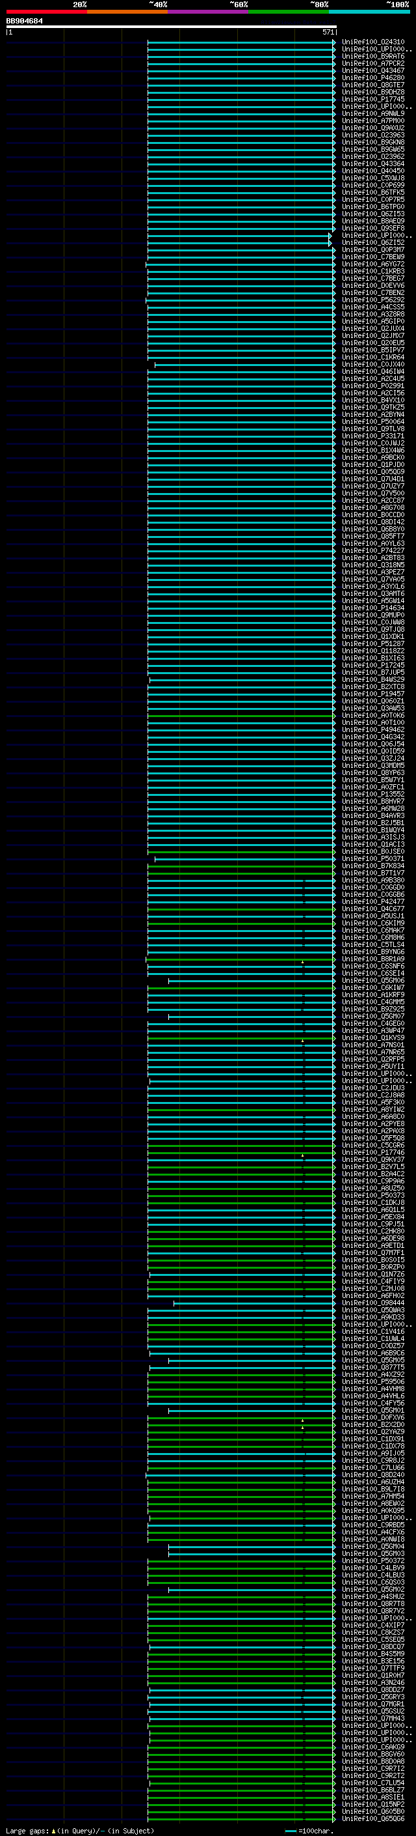Open hit UniRef100_A7PCR2
Viewport: 416px width, 1836px height.
click(372, 63)
